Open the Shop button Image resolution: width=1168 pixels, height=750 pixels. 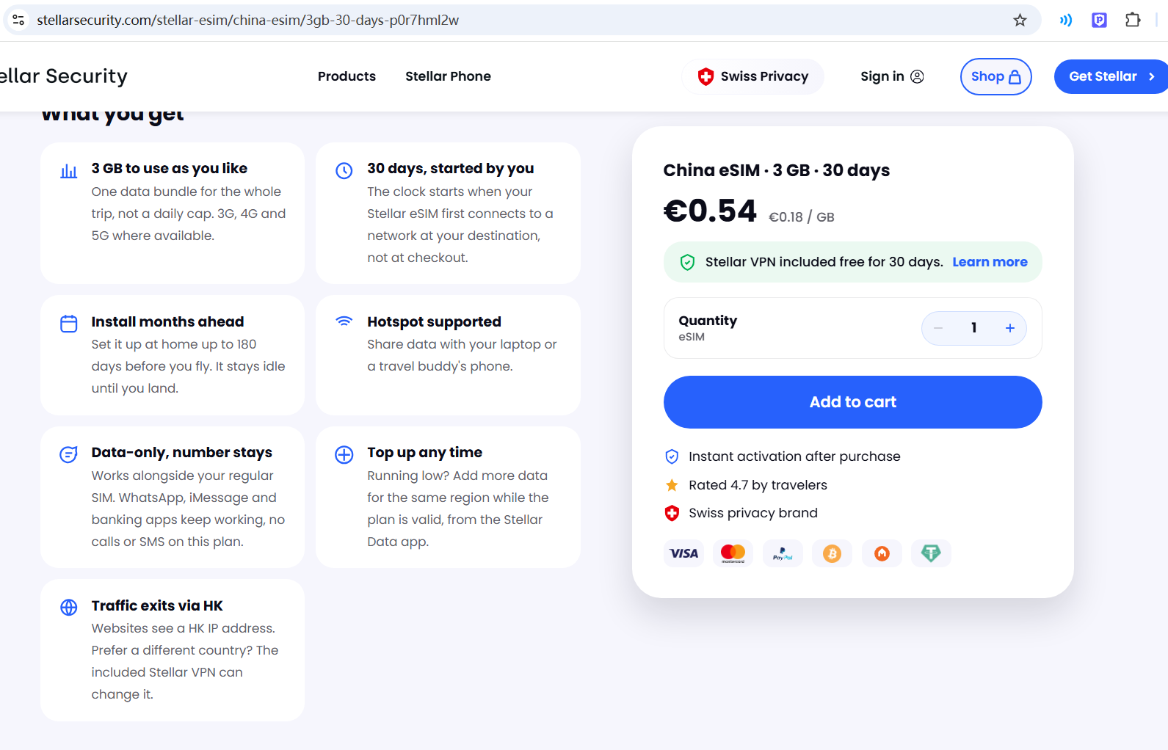995,76
